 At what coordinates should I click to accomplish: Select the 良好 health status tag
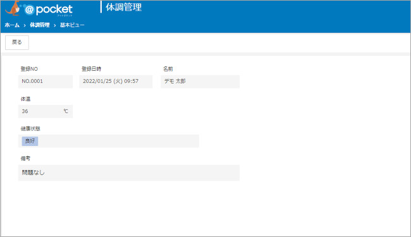(x=30, y=141)
